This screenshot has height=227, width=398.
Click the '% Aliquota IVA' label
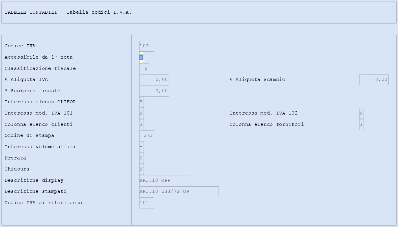(26, 80)
